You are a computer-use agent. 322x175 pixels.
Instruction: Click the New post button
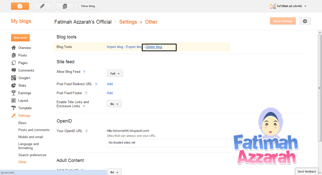(x=20, y=38)
